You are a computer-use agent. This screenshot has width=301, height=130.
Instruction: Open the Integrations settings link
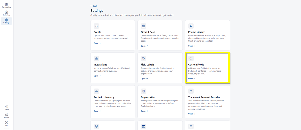[x=97, y=76]
